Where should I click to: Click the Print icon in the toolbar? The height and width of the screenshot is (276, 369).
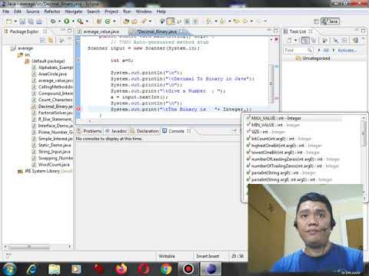point(39,21)
